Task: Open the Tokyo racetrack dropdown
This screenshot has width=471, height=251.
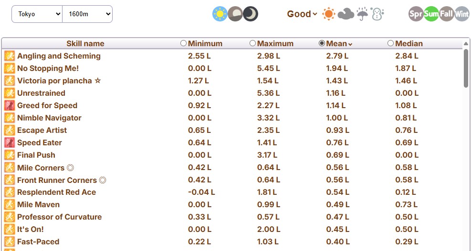Action: 37,14
